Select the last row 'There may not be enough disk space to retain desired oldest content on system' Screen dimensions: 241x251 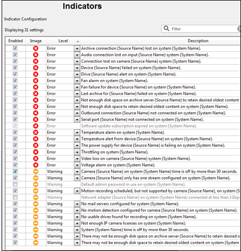(x=122, y=242)
